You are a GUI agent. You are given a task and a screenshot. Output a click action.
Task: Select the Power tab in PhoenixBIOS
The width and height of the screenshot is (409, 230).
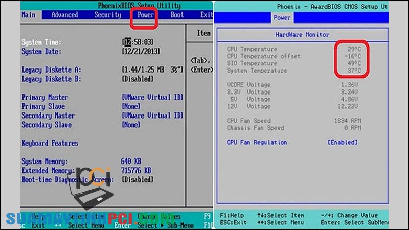145,15
